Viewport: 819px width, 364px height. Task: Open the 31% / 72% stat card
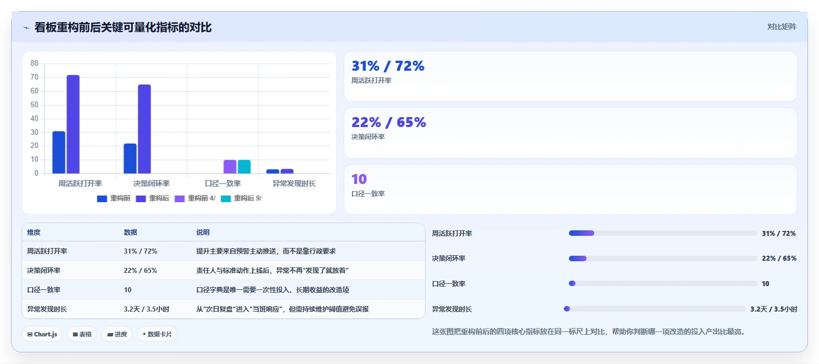click(x=571, y=76)
